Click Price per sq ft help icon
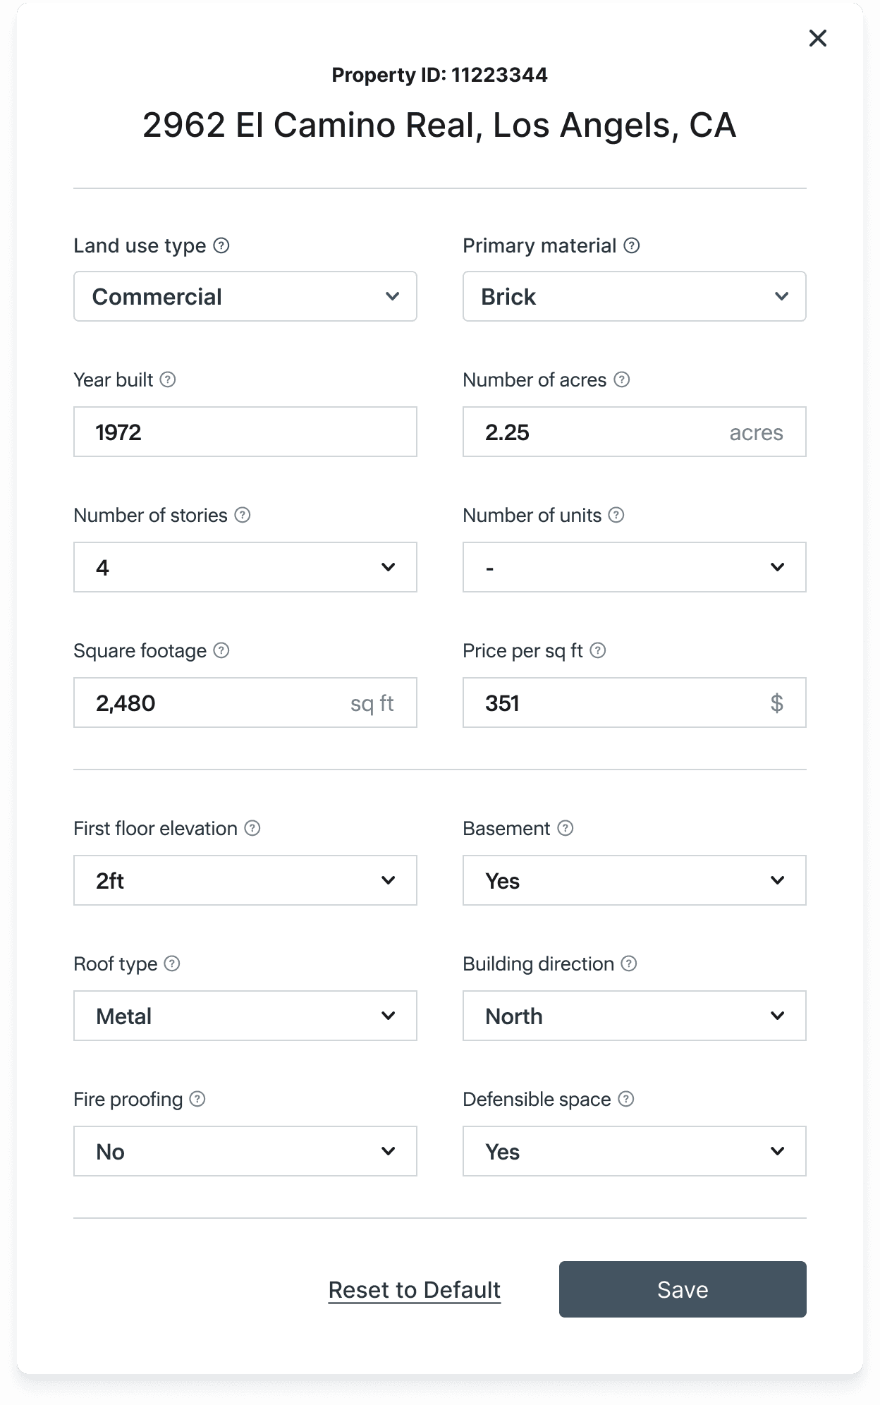The image size is (880, 1405). pos(598,650)
